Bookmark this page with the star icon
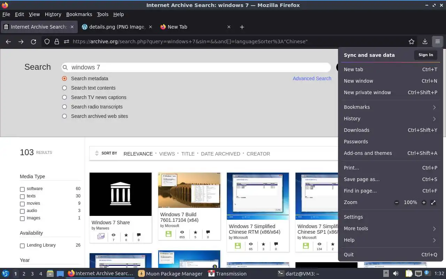 [412, 42]
